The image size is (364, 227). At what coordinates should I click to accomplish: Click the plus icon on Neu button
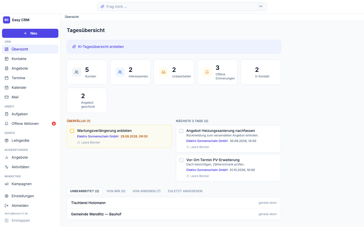point(25,33)
